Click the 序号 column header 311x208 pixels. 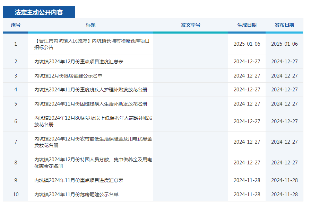coord(16,25)
